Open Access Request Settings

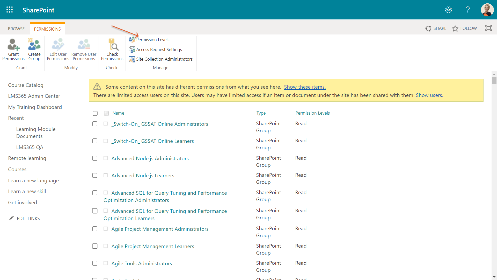[159, 50]
